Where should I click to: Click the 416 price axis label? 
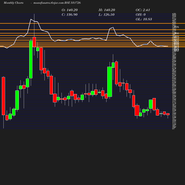coord(177,27)
